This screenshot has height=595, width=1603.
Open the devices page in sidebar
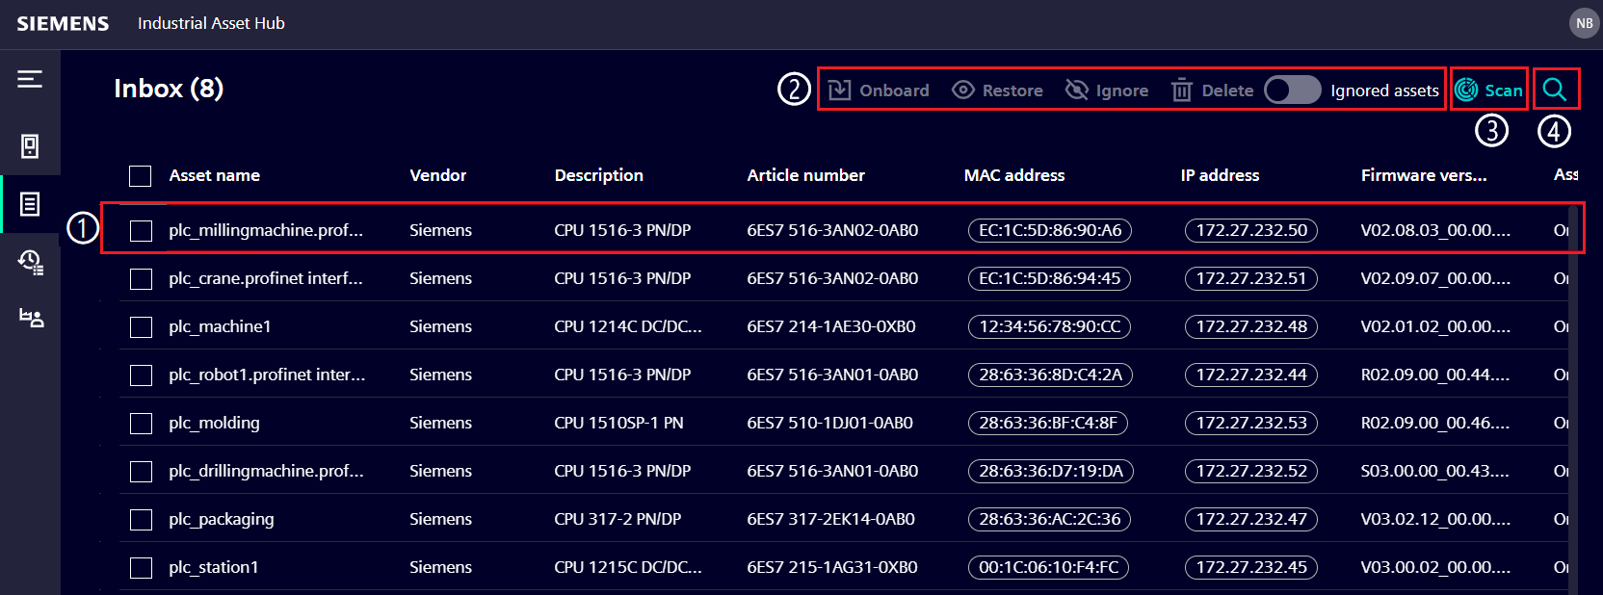(x=30, y=146)
